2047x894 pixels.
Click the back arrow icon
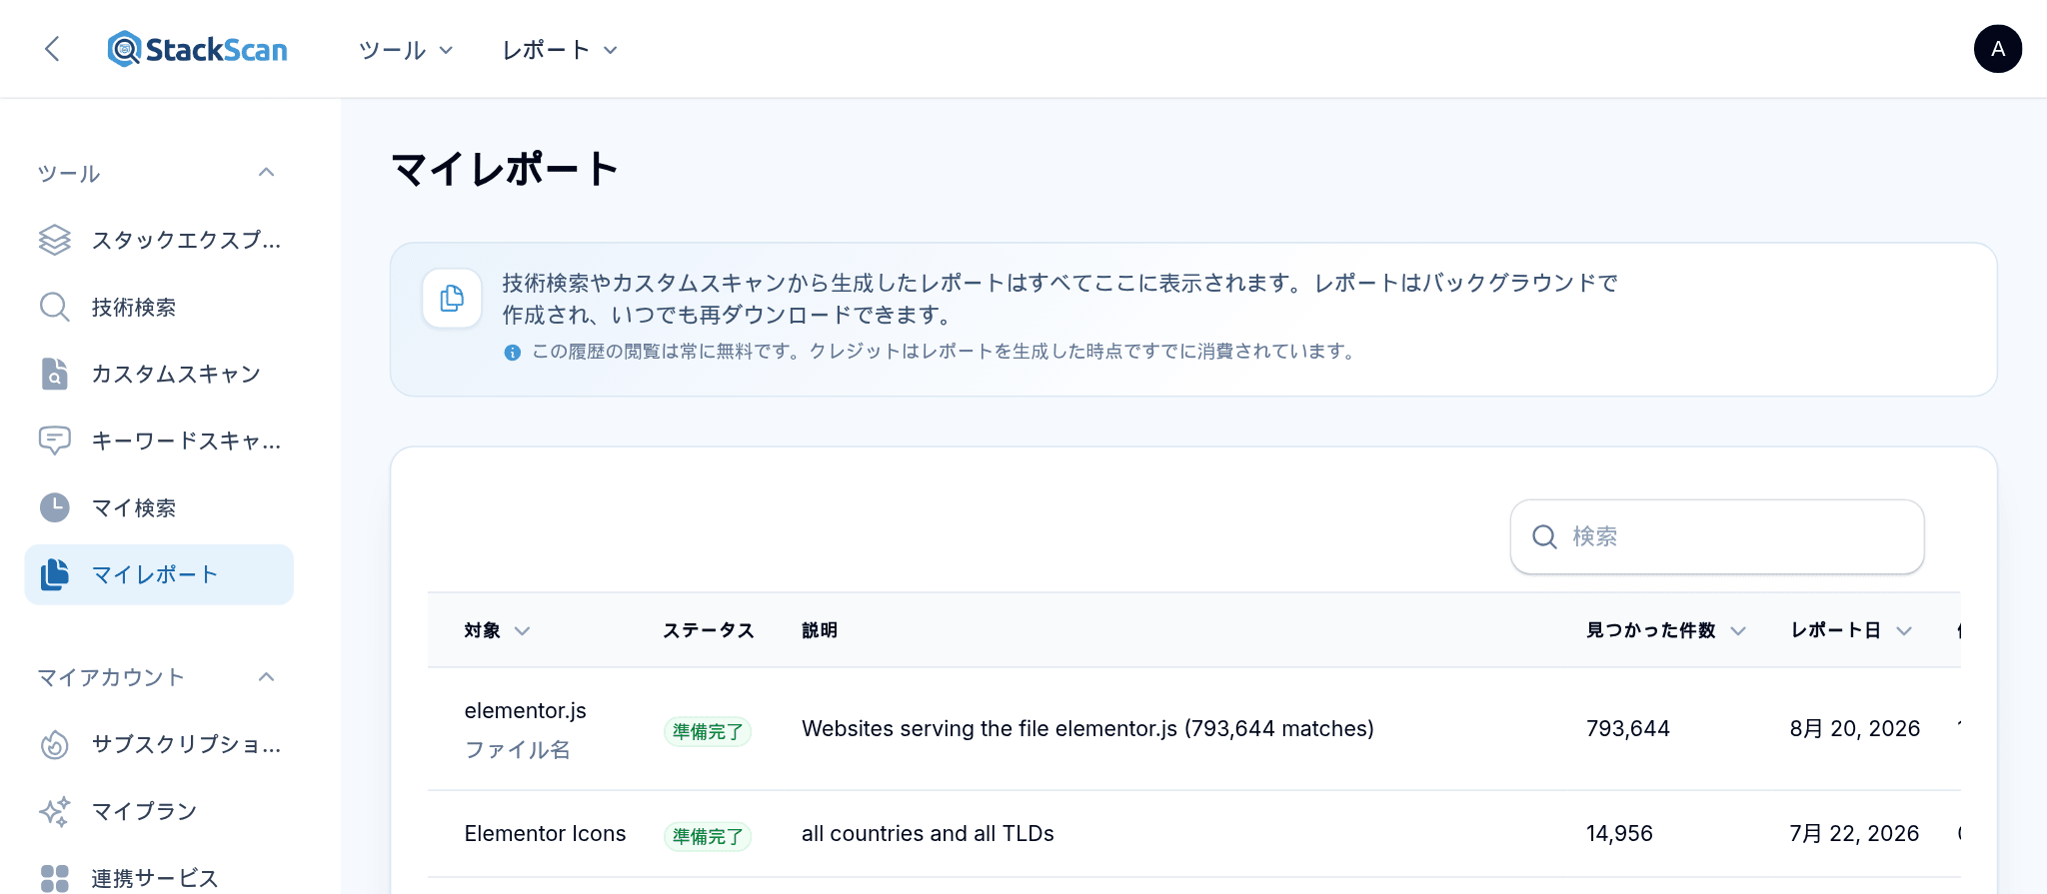click(53, 49)
